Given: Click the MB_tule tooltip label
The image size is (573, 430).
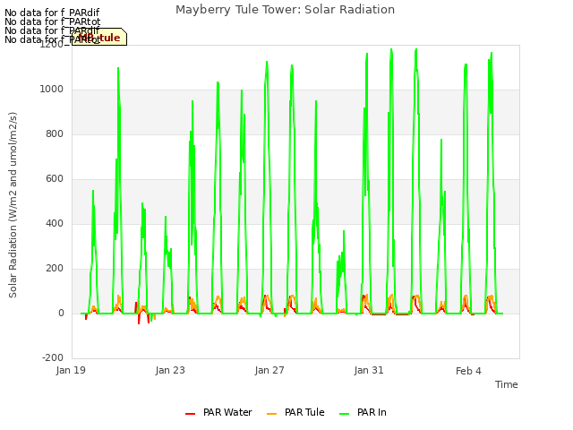Looking at the screenshot, I should point(99,38).
